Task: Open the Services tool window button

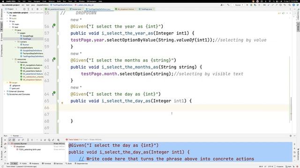Action: (58, 163)
